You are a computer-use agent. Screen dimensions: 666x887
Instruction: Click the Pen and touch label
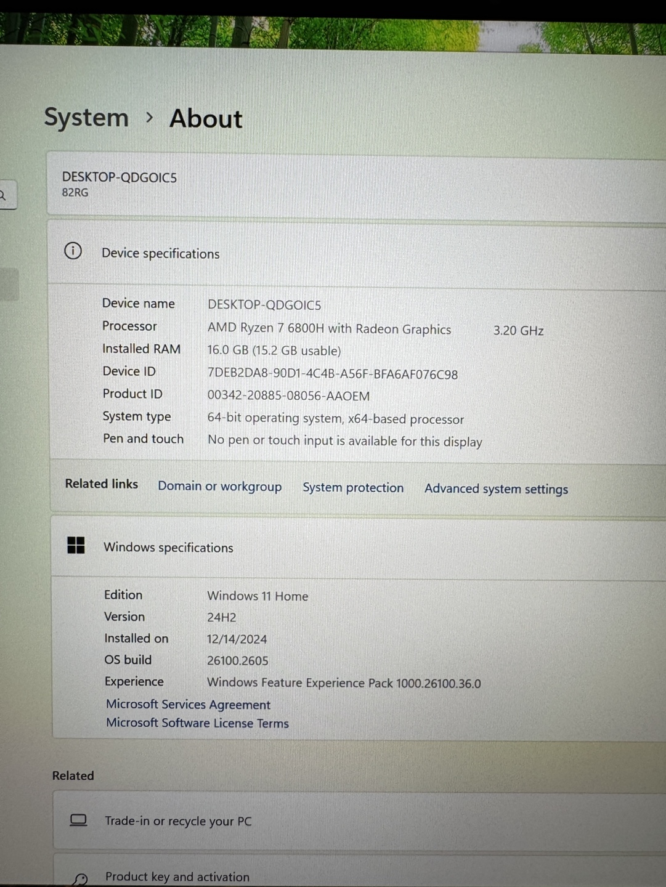(143, 439)
